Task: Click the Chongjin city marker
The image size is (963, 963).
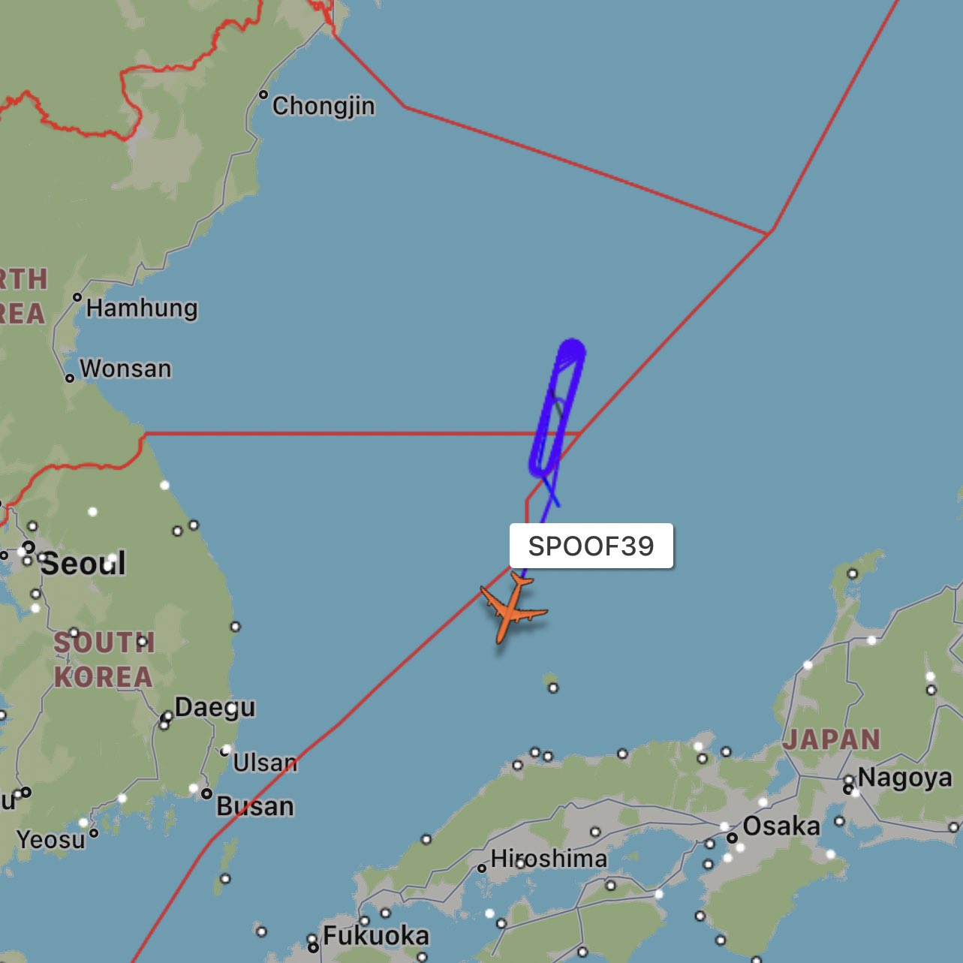Action: click(263, 95)
